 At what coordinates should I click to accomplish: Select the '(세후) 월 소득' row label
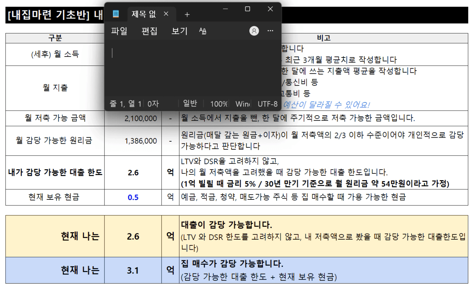click(55, 54)
